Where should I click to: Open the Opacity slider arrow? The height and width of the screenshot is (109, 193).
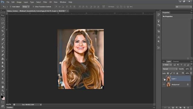191,69
